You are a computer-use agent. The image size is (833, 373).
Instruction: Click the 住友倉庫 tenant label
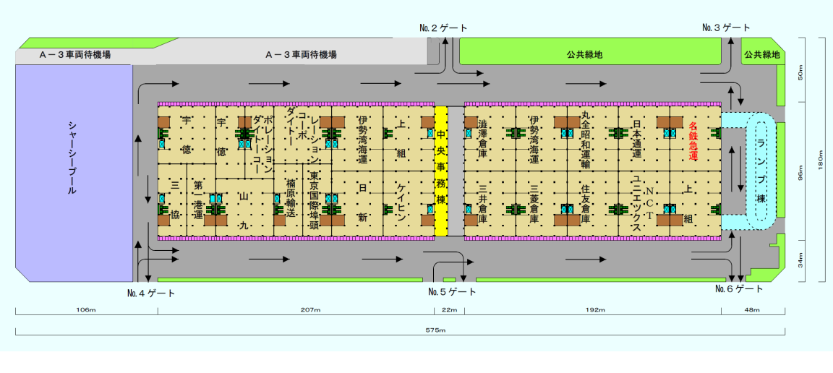[586, 204]
